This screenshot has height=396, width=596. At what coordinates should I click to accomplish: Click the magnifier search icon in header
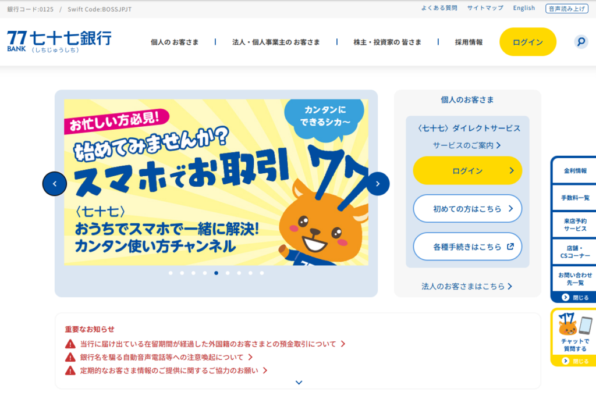point(581,42)
